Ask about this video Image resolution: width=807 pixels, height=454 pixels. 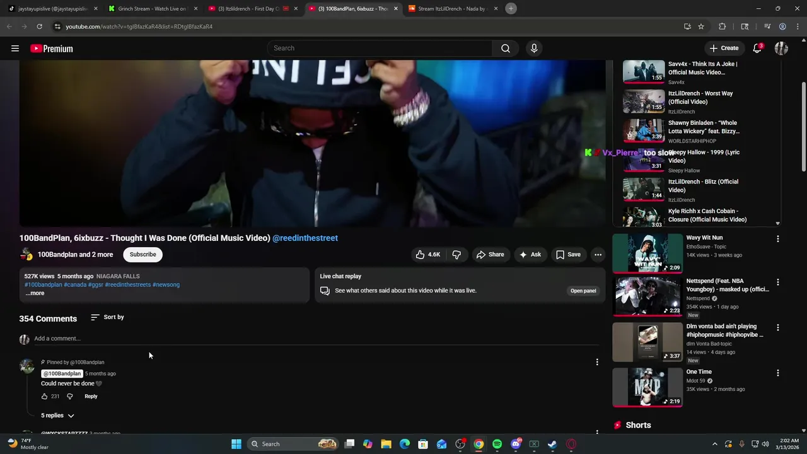pyautogui.click(x=530, y=255)
